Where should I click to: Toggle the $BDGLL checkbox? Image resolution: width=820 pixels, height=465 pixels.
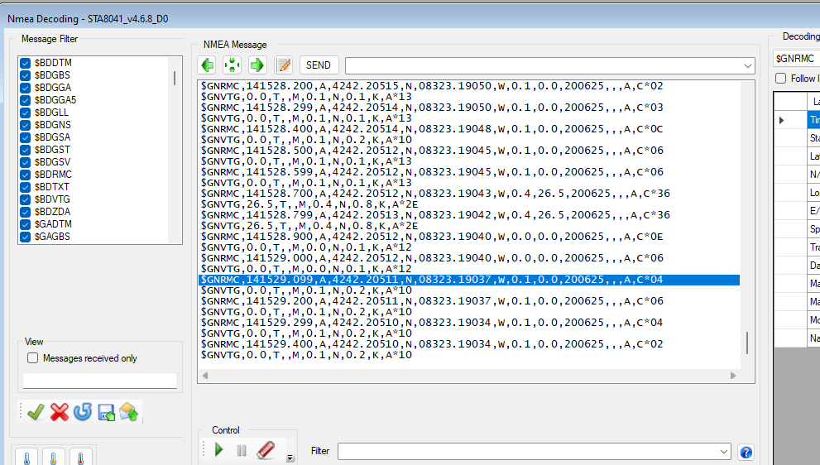tap(25, 113)
